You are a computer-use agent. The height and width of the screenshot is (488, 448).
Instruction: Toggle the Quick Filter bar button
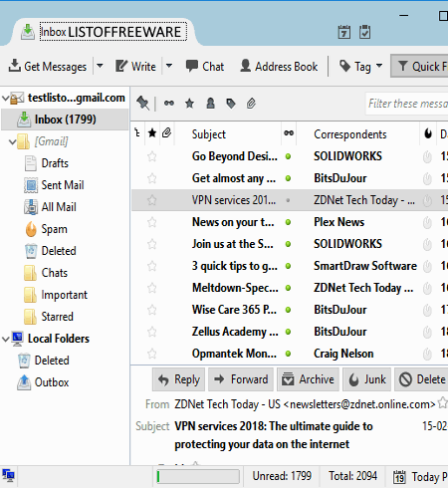coord(420,66)
